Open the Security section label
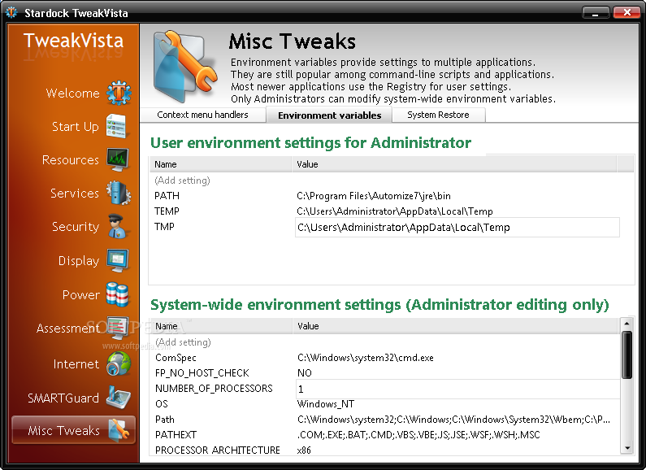 tap(76, 227)
